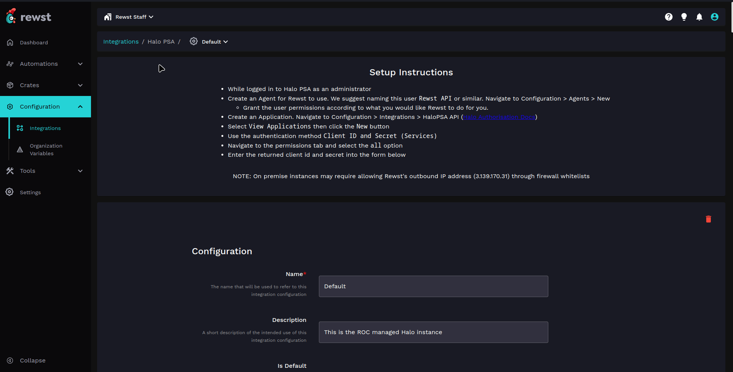Click the Name input field
The height and width of the screenshot is (372, 733).
click(433, 286)
